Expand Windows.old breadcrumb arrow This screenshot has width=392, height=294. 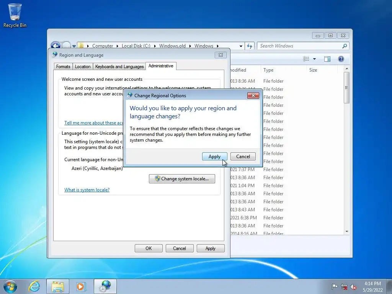tap(190, 46)
